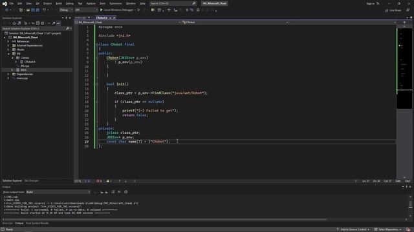
Task: Click the Output panel horizontal scrollbar
Action: point(166,219)
